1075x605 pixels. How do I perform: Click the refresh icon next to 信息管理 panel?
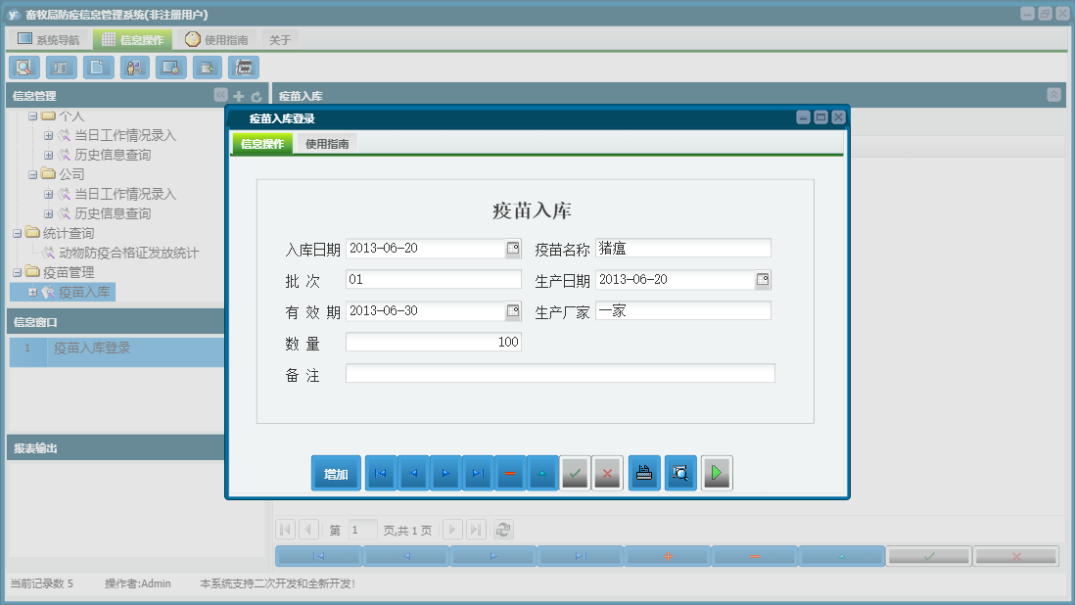pyautogui.click(x=254, y=95)
